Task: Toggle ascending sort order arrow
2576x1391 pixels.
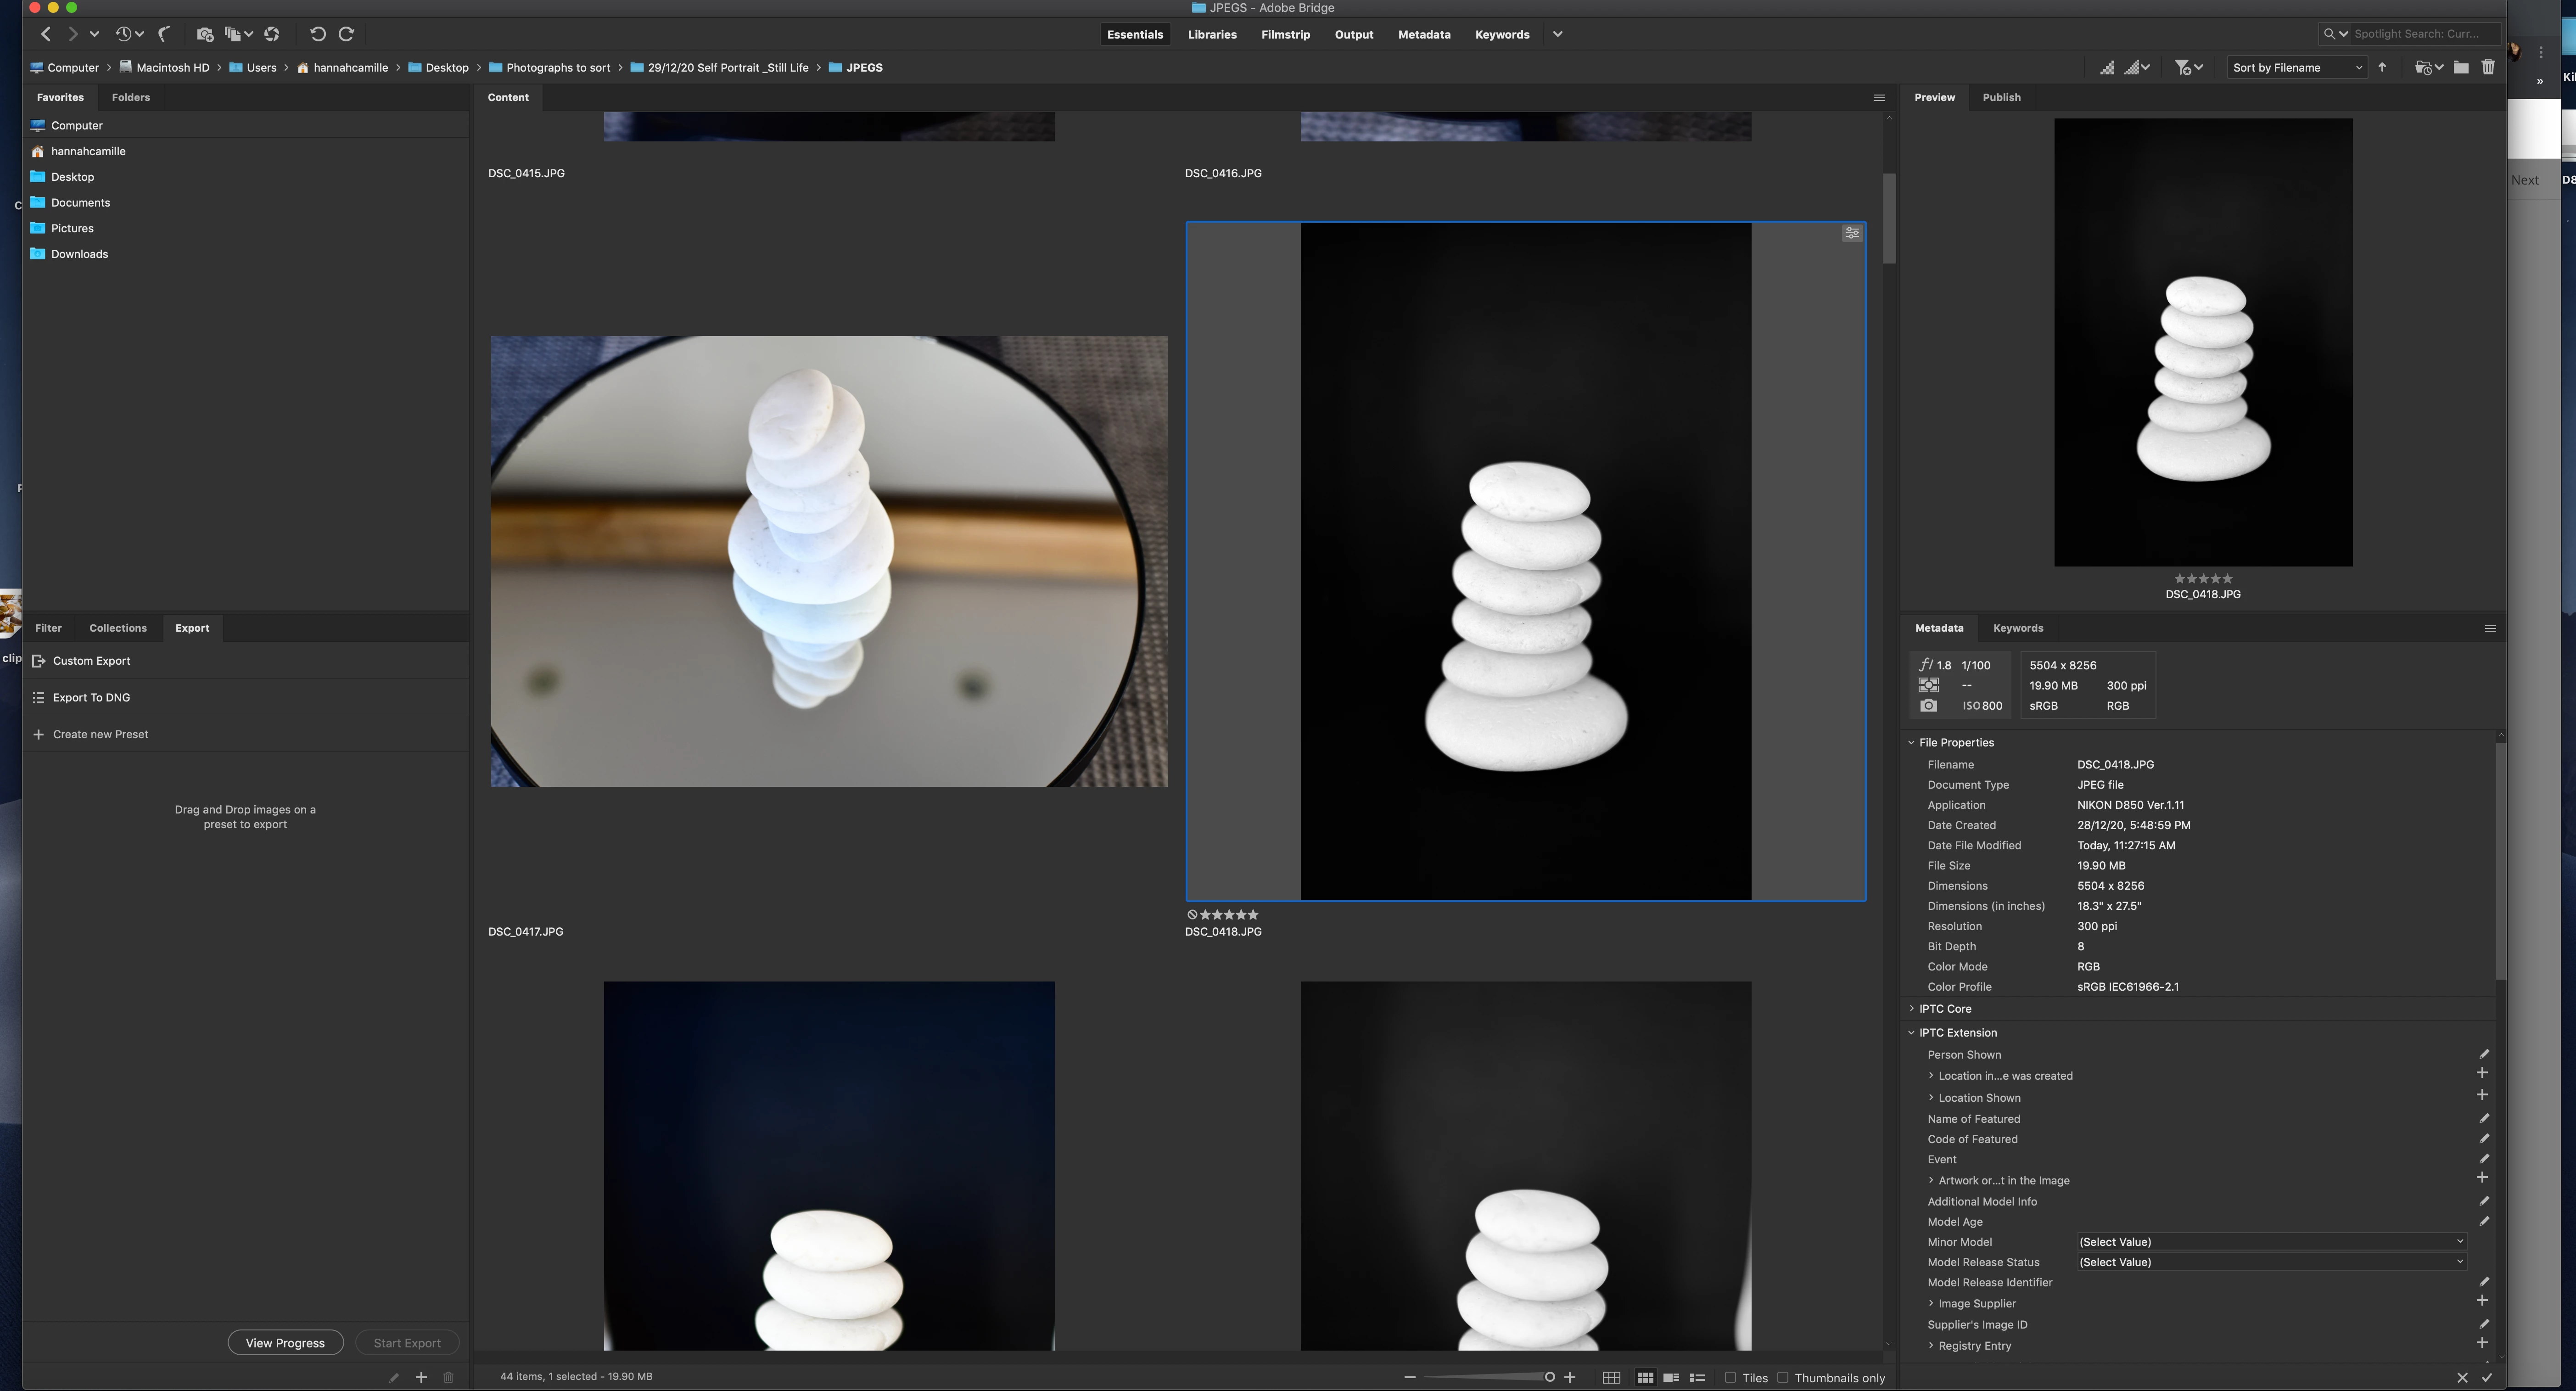Action: click(x=2382, y=67)
